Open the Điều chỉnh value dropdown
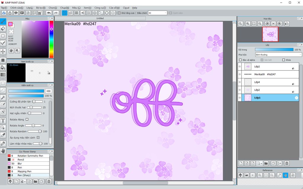Viewport: 303px width, 189px height. pyautogui.click(x=166, y=13)
